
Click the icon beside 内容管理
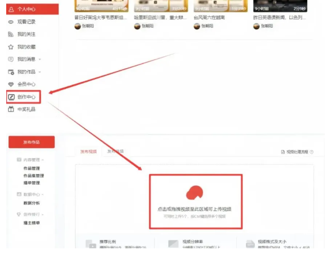(19, 160)
